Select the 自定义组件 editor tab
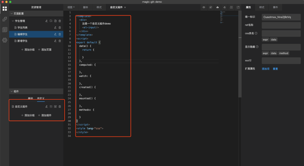The image size is (304, 166). click(x=116, y=7)
